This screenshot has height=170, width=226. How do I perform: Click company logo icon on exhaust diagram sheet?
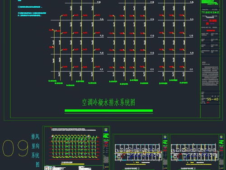click(106, 130)
